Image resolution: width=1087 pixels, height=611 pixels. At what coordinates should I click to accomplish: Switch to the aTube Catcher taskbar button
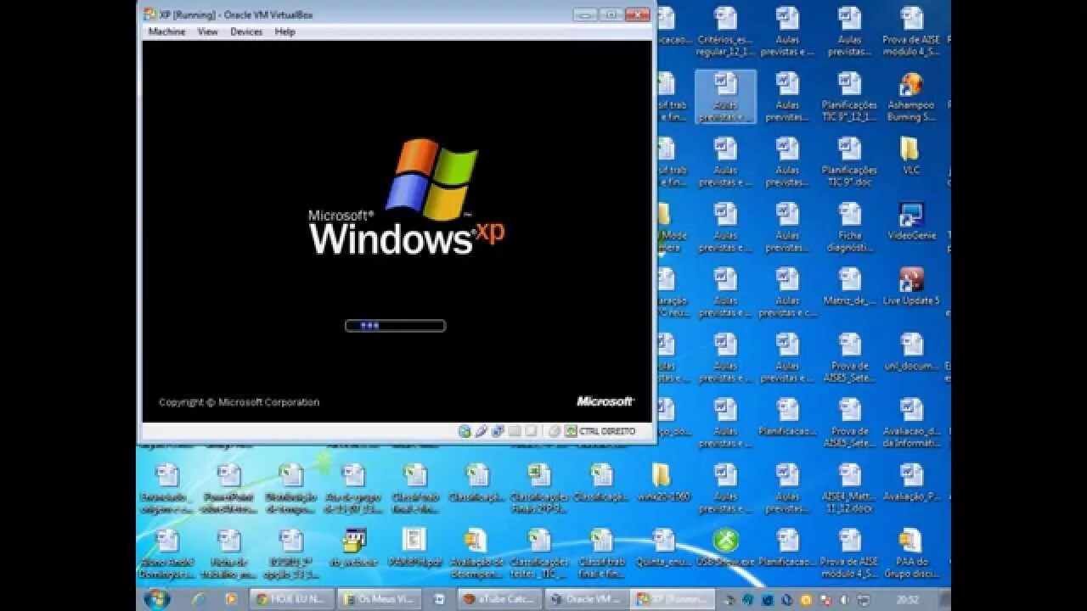point(498,599)
